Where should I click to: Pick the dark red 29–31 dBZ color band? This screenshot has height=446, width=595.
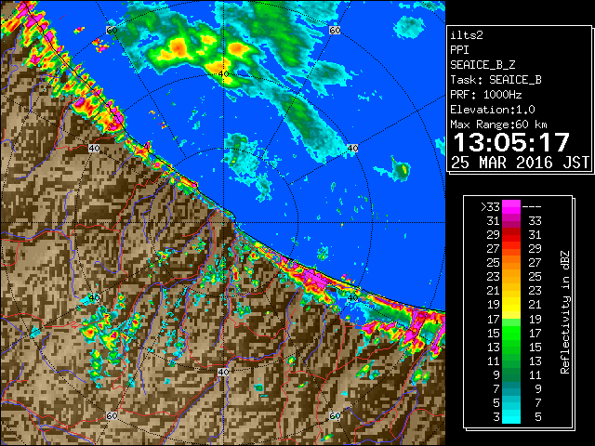tap(511, 235)
